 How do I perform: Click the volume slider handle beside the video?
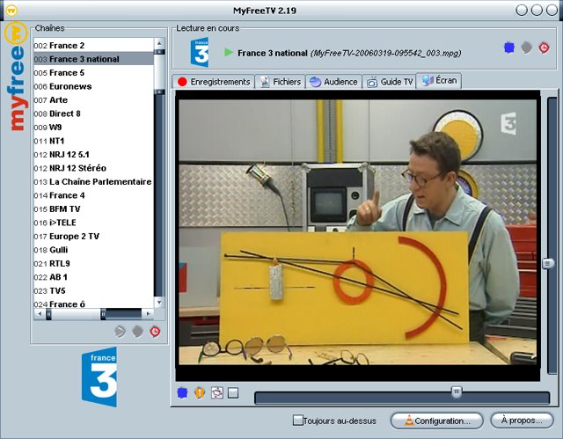click(548, 263)
